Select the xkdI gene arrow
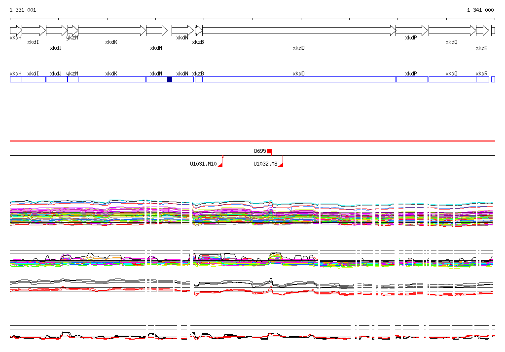 click(x=34, y=31)
